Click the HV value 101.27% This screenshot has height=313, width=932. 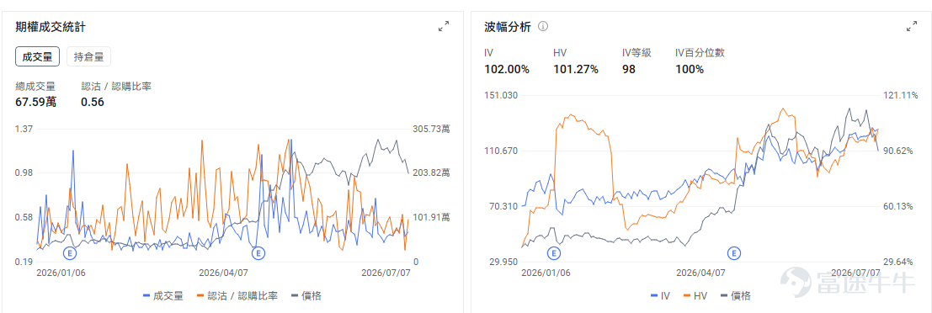(575, 70)
